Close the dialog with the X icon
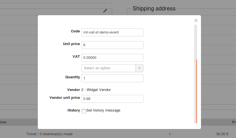The width and height of the screenshot is (236, 138). pos(196,21)
